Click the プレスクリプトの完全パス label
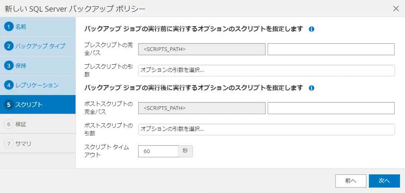 [108, 49]
